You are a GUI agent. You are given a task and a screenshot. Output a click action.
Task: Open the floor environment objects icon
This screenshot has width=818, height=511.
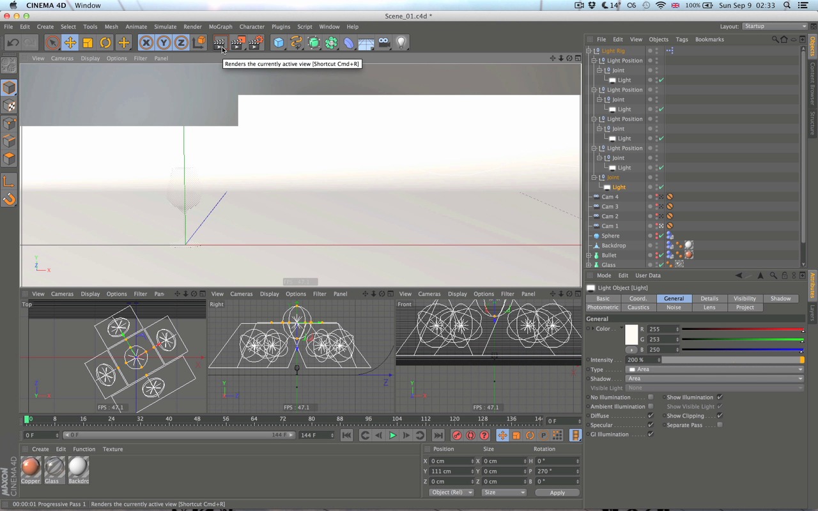click(x=366, y=43)
